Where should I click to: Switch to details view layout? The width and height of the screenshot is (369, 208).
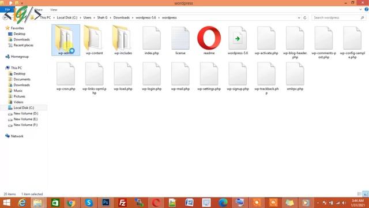[359, 194]
